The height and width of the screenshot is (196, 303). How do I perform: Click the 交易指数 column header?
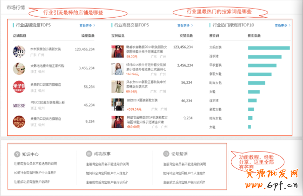pos(186,36)
